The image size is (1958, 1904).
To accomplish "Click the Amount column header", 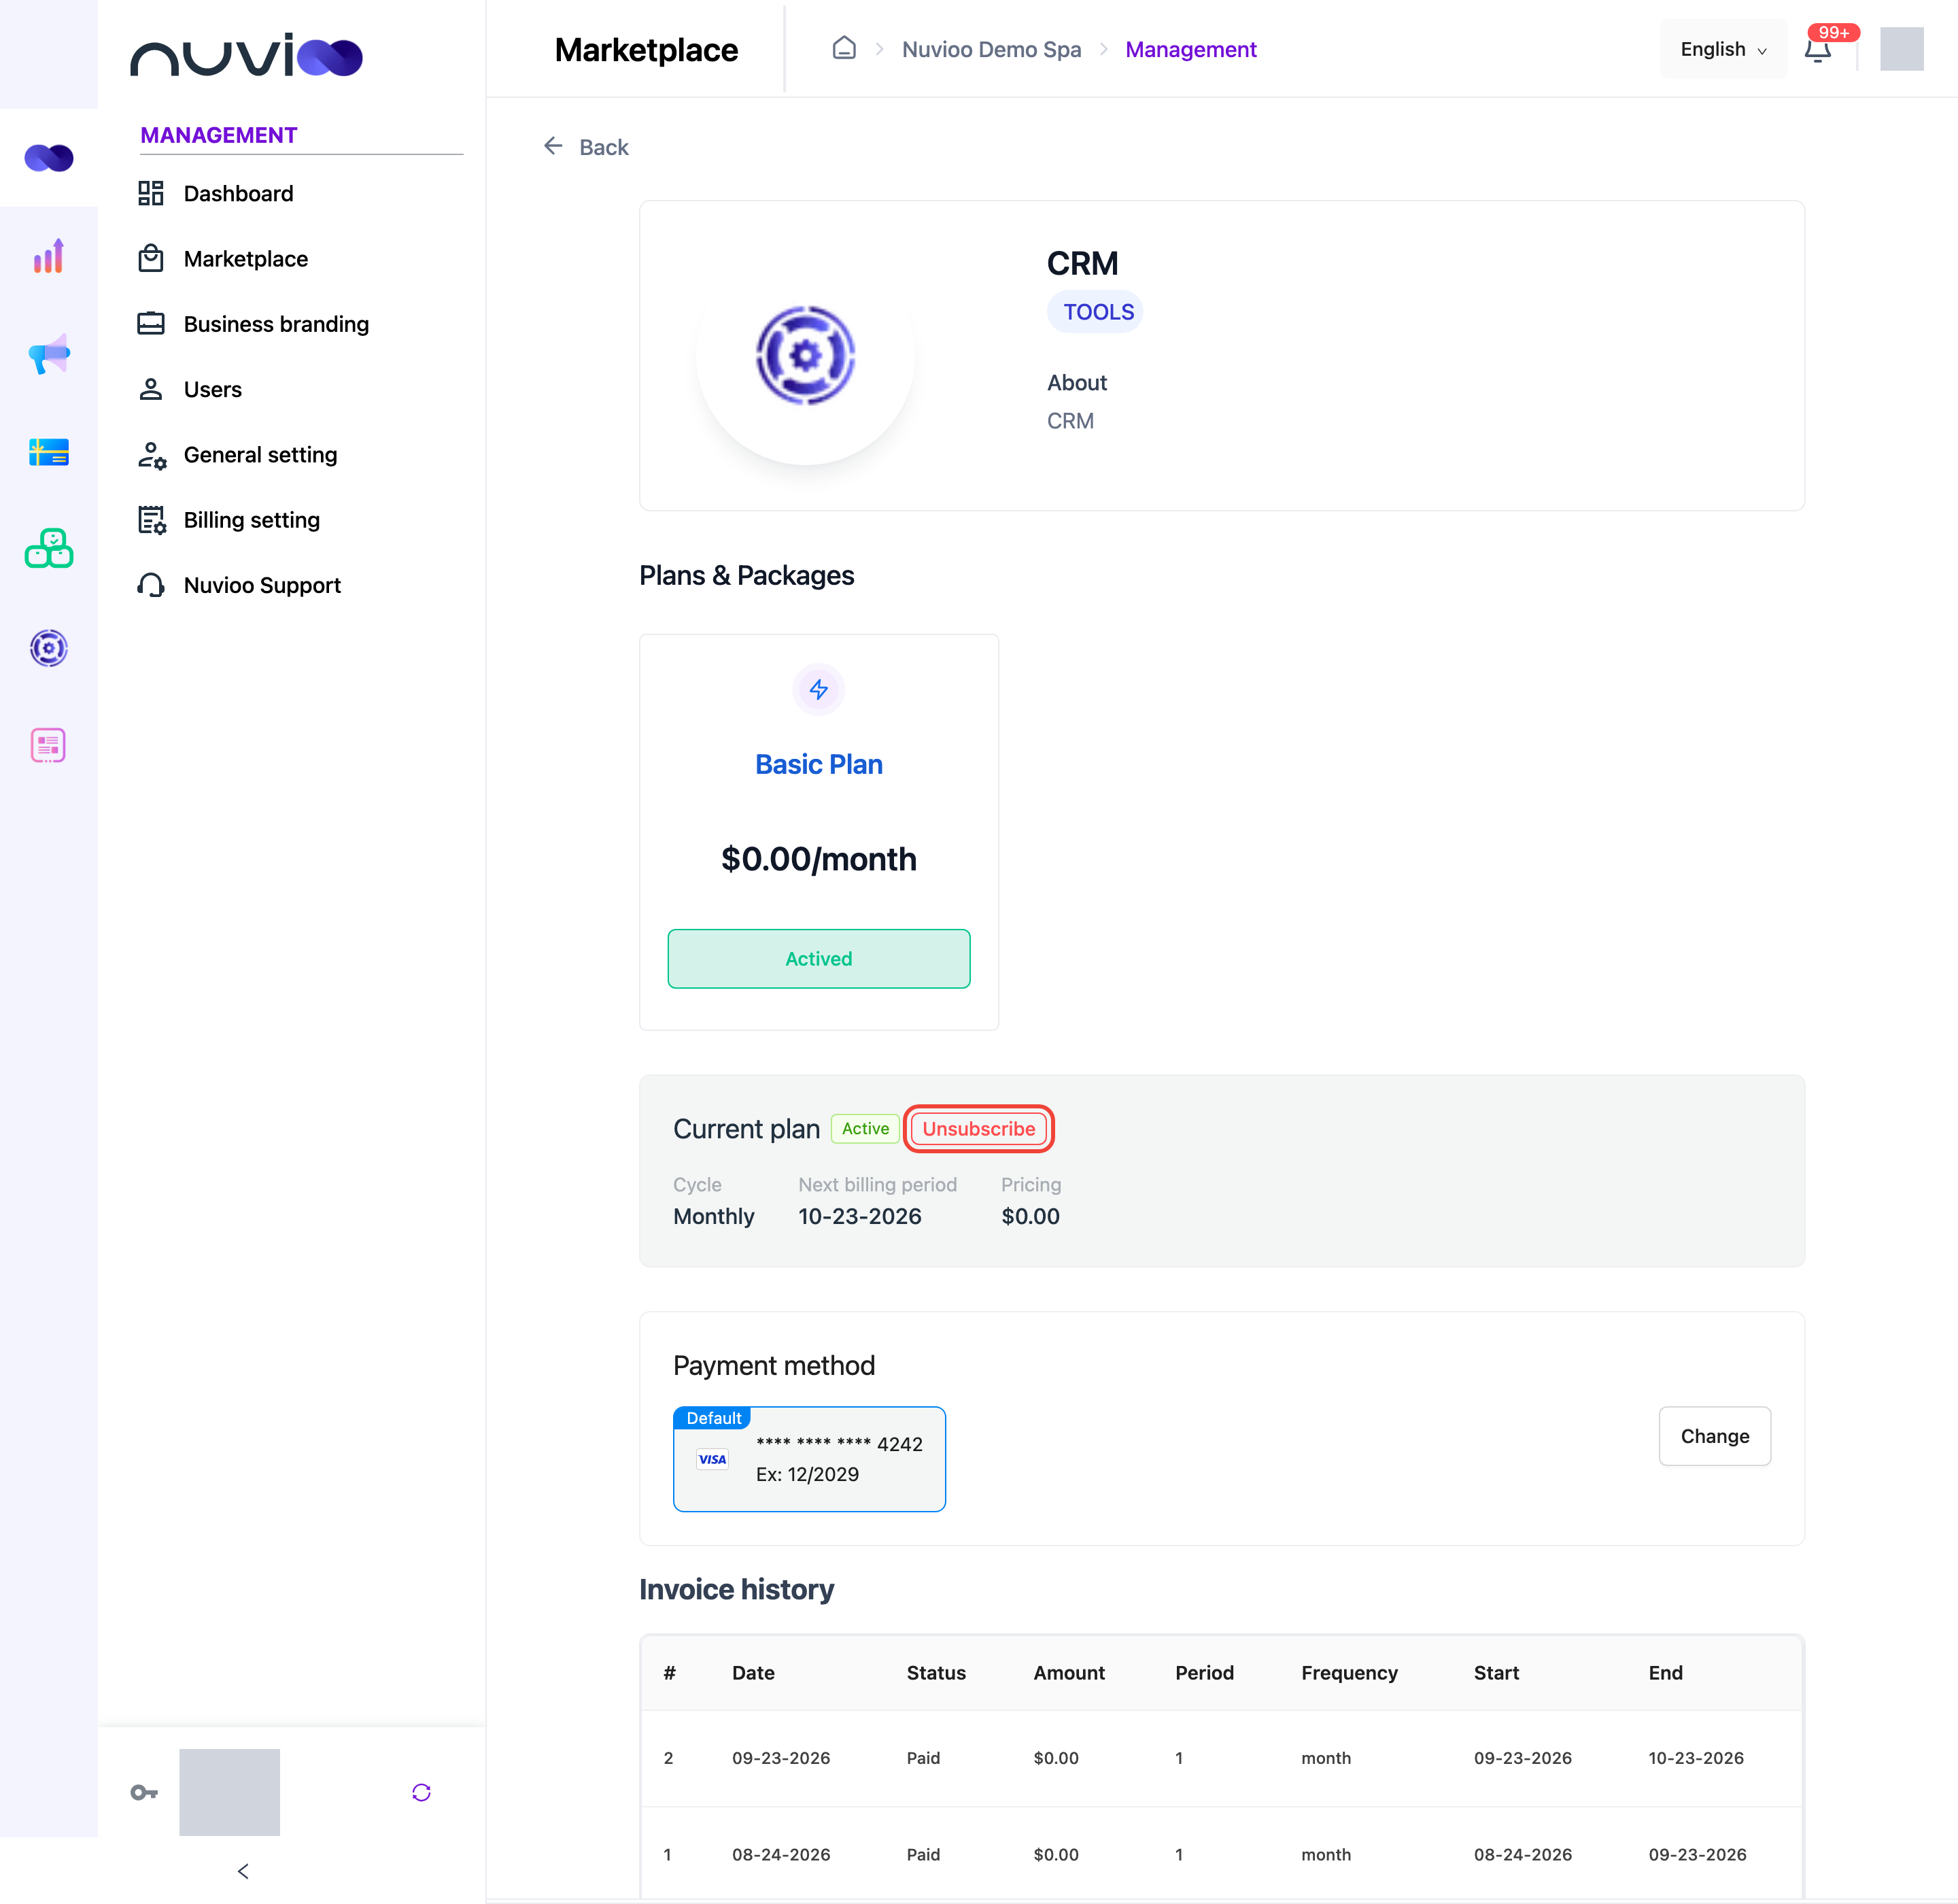I will 1069,1672.
